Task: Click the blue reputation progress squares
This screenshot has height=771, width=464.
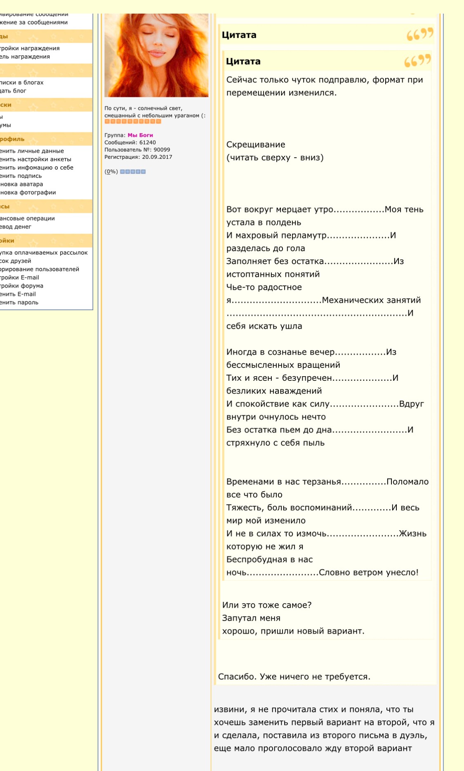Action: pos(133,172)
